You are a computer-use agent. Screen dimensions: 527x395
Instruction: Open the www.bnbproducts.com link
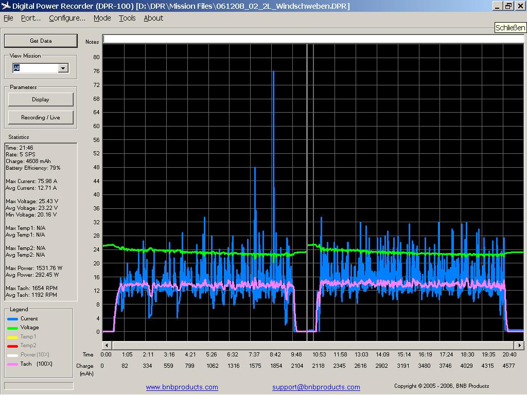pos(182,387)
